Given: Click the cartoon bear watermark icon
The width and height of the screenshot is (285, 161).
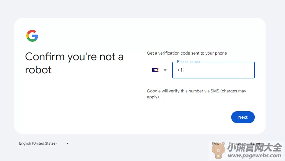Looking at the screenshot, I should coord(218,150).
